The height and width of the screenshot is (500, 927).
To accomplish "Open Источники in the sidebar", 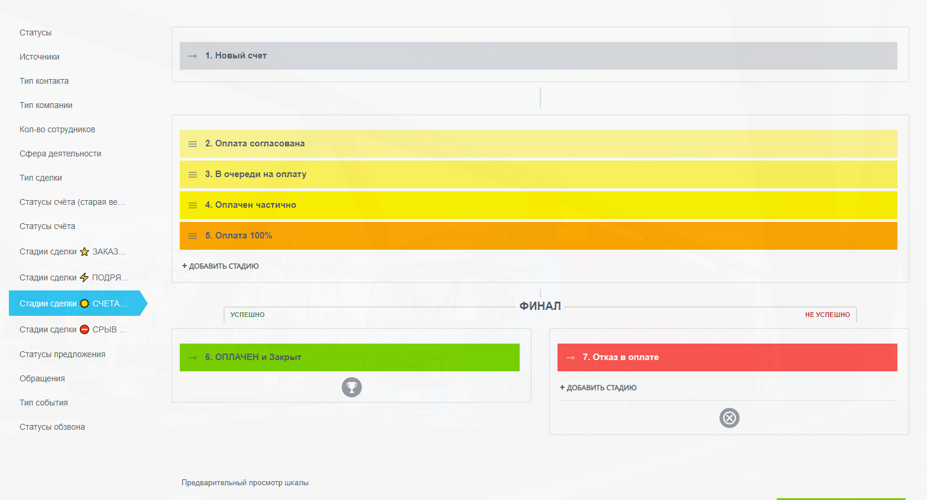I will [40, 57].
